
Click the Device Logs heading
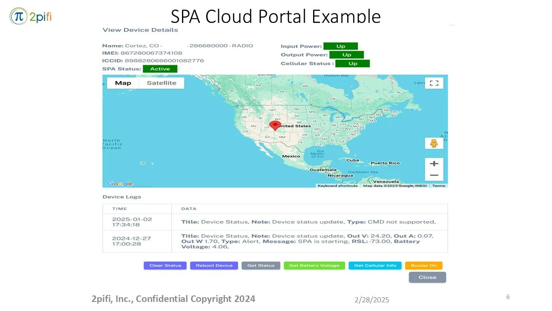click(122, 197)
